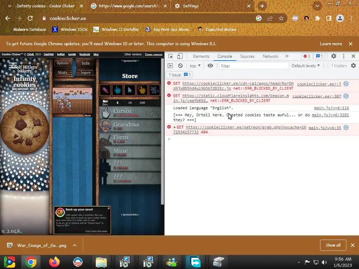Screen dimensions: 359x269
Task: Open the Change language link
Action: click(154, 54)
